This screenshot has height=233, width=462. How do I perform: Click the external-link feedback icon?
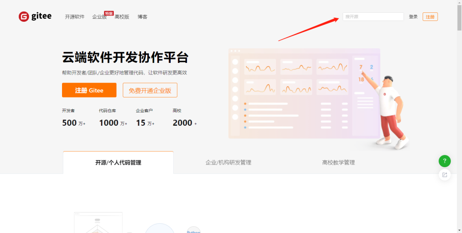444,175
